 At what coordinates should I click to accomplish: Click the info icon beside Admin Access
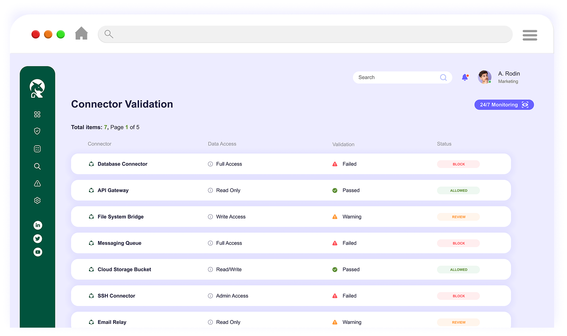[210, 296]
